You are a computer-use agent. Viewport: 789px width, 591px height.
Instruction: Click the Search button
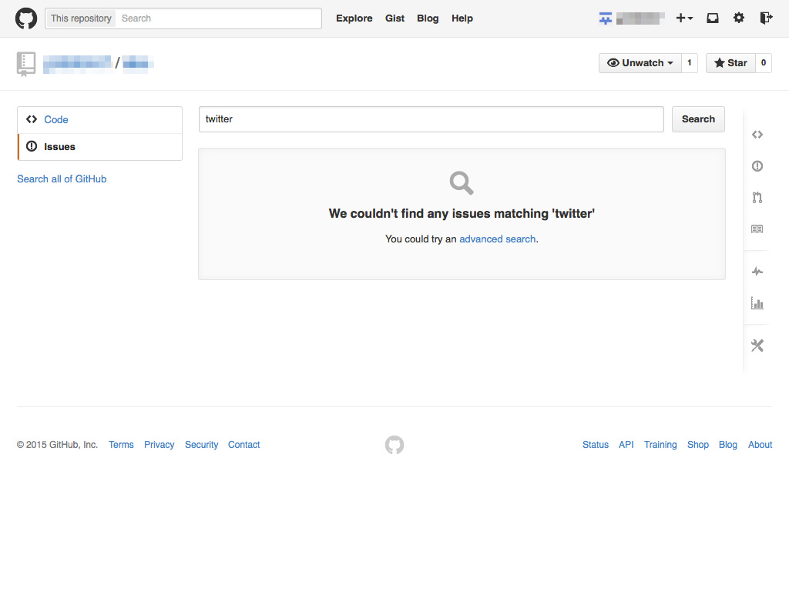click(698, 119)
